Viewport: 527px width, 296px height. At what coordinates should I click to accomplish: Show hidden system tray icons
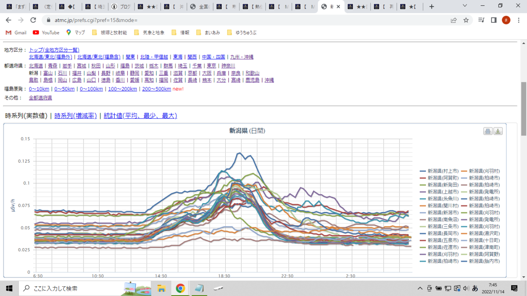click(421, 288)
